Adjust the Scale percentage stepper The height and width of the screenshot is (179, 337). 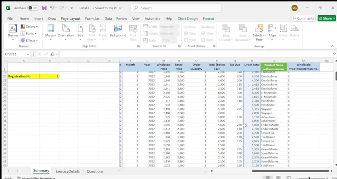(x=175, y=40)
